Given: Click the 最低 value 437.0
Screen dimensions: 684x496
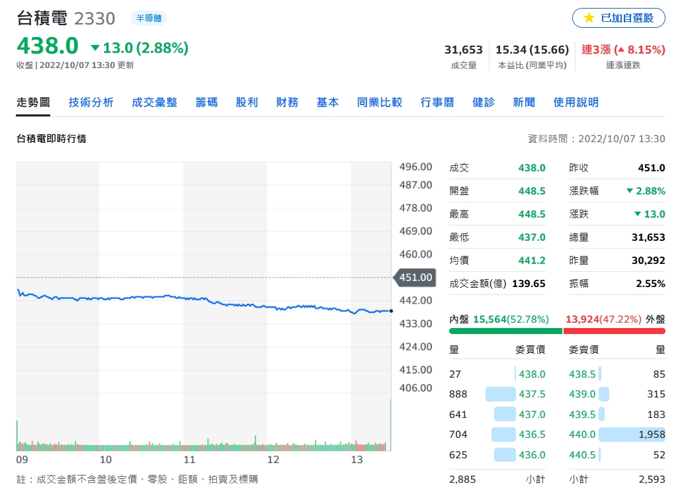Looking at the screenshot, I should tap(532, 237).
